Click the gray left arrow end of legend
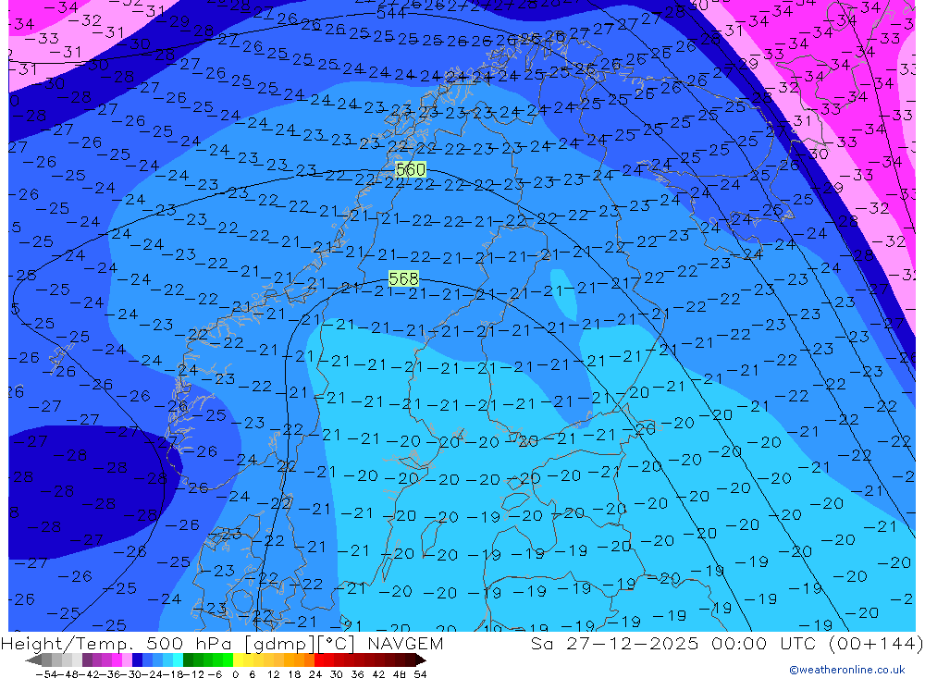Viewport: 925px width, 678px height. pyautogui.click(x=33, y=660)
